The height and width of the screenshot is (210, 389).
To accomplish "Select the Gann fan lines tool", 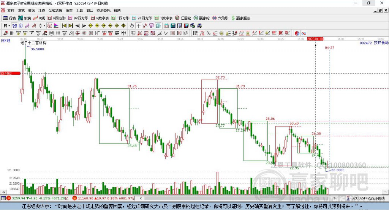I will coord(139,33).
